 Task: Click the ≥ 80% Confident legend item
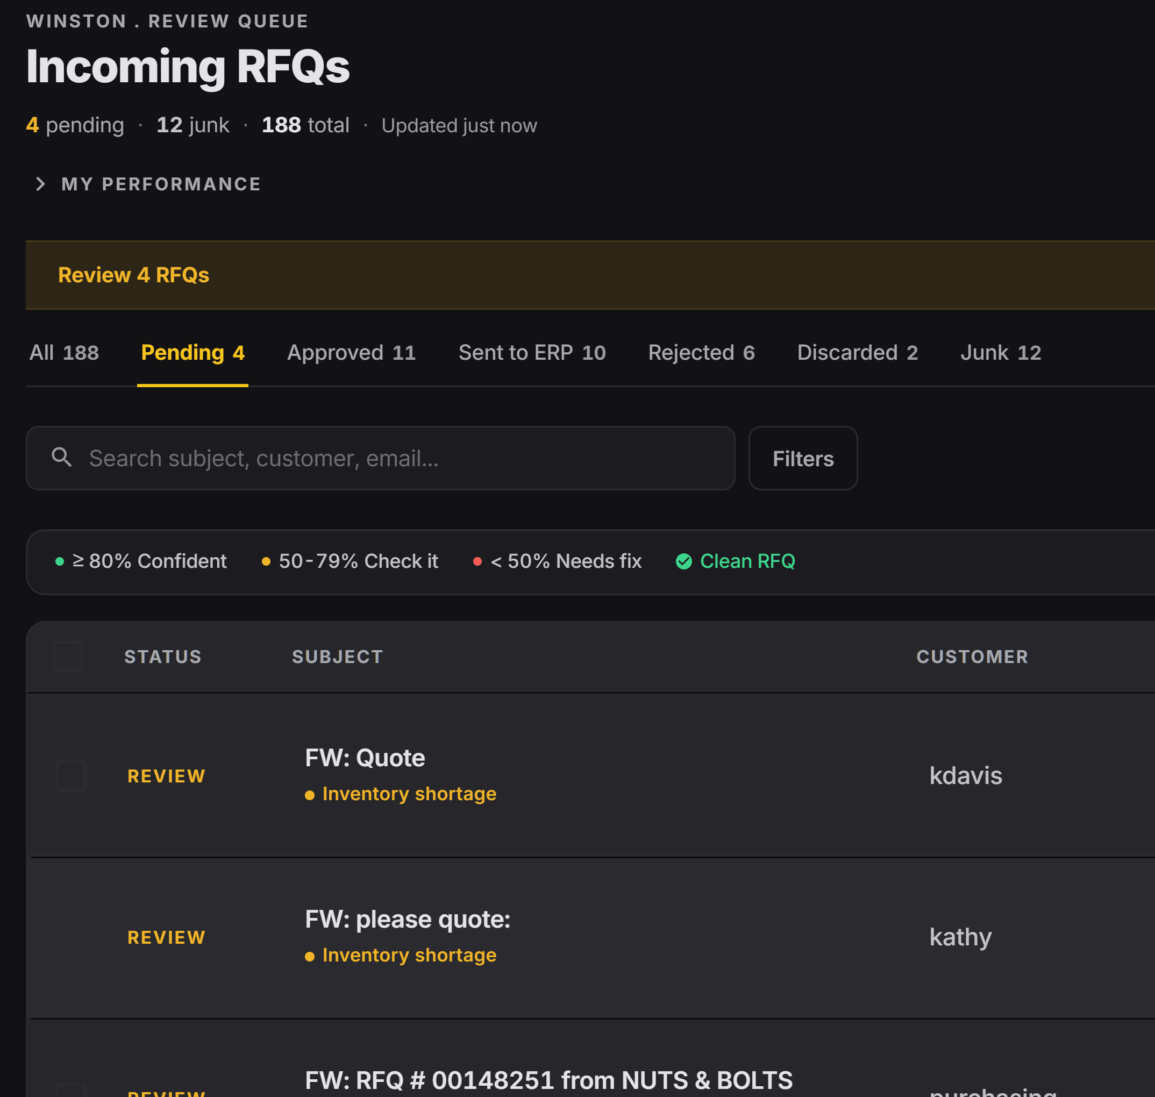coord(140,561)
